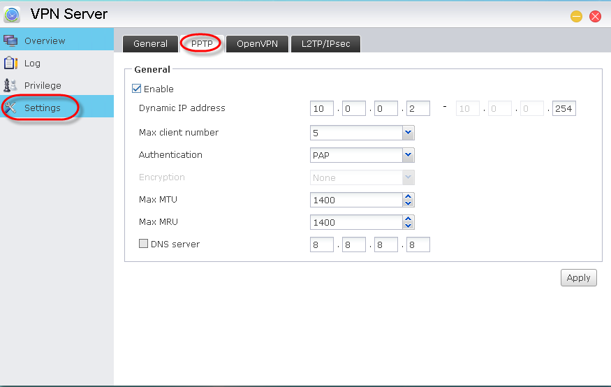Enable the DNS server checkbox
This screenshot has width=611, height=387.
tap(143, 244)
